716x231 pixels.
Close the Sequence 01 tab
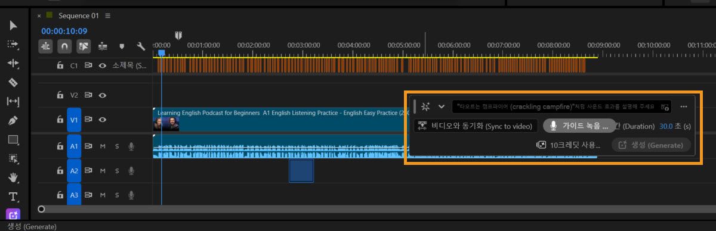[x=39, y=16]
